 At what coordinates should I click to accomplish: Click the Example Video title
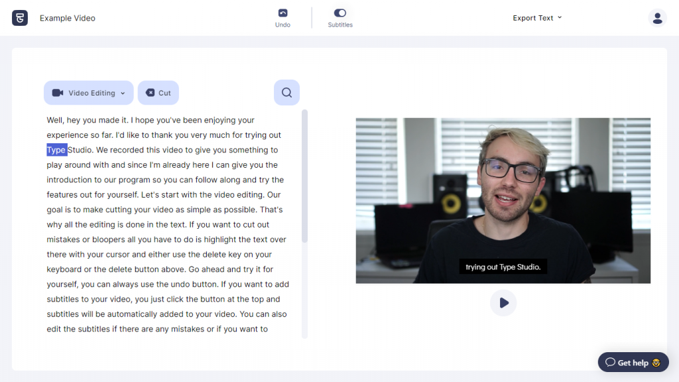click(68, 18)
